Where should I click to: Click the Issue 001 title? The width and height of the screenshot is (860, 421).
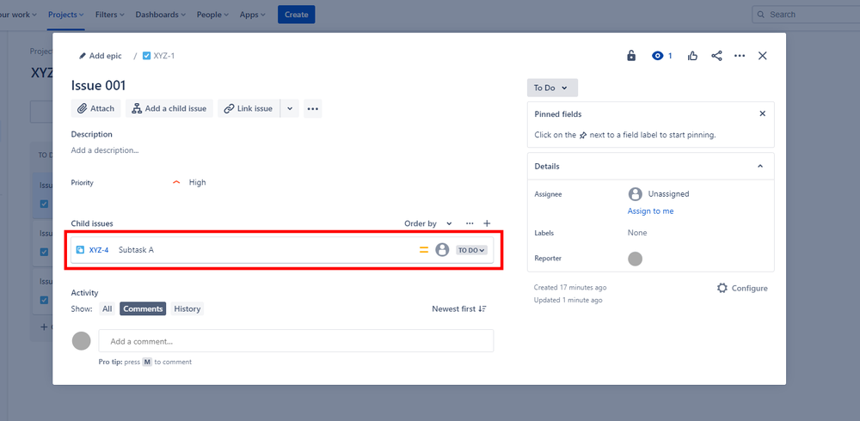point(99,86)
